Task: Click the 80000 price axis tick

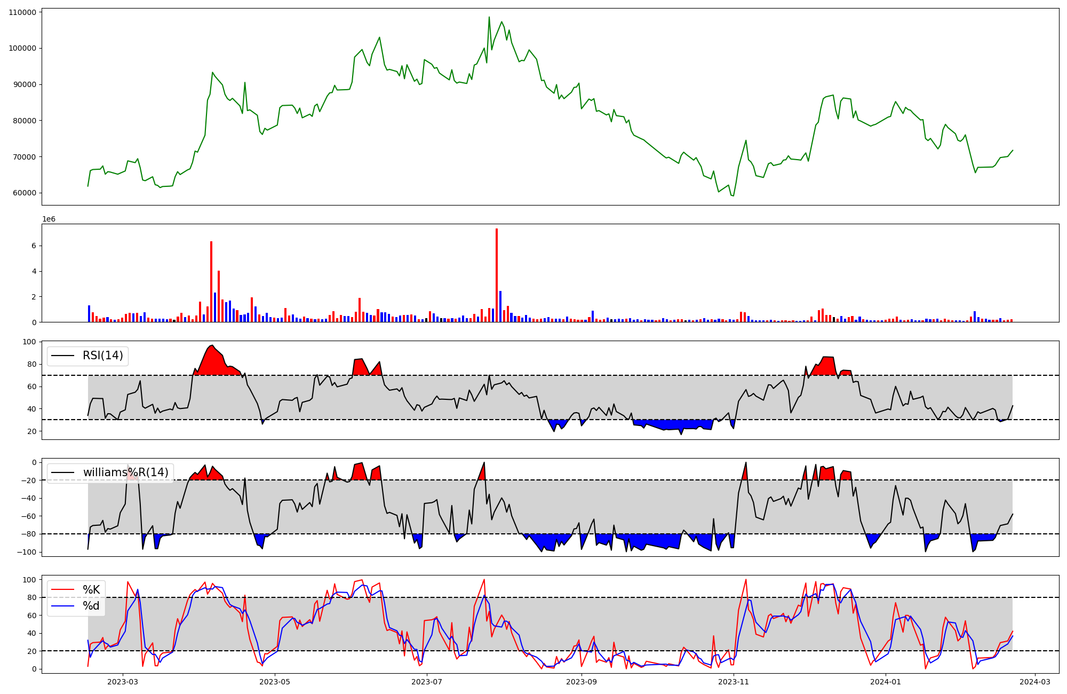Action: click(x=25, y=121)
